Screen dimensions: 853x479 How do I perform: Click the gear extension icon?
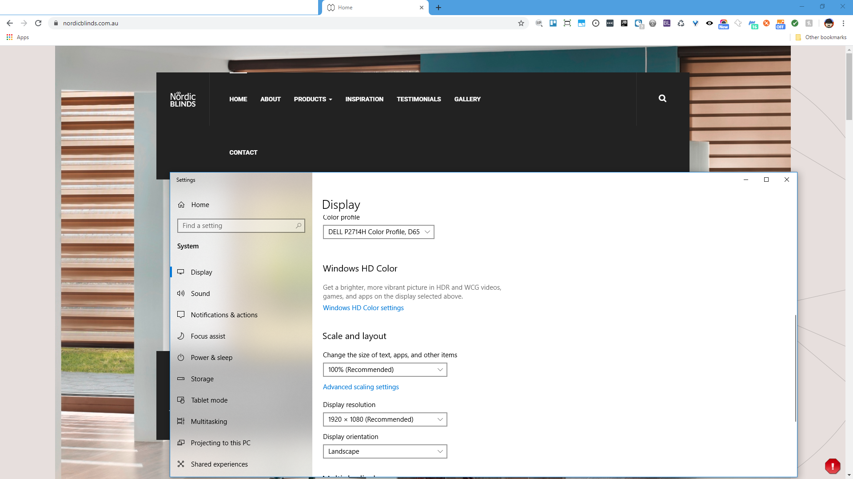coord(653,23)
